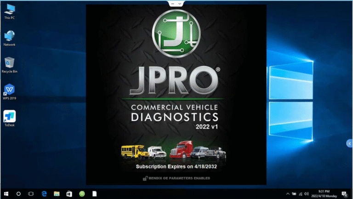The width and height of the screenshot is (353, 199).
Task: Open battery status in system tray
Action: click(x=294, y=194)
